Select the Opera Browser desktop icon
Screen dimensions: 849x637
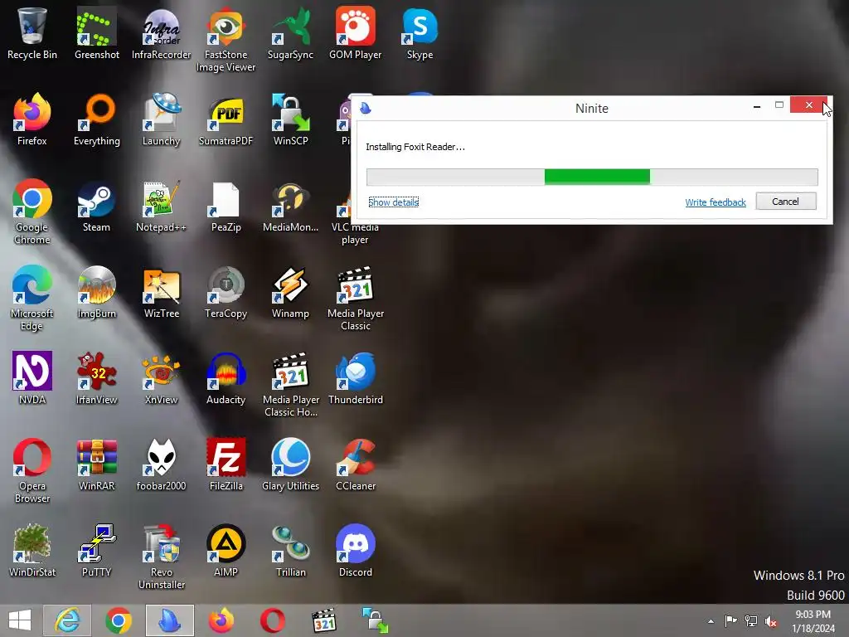[x=32, y=471]
